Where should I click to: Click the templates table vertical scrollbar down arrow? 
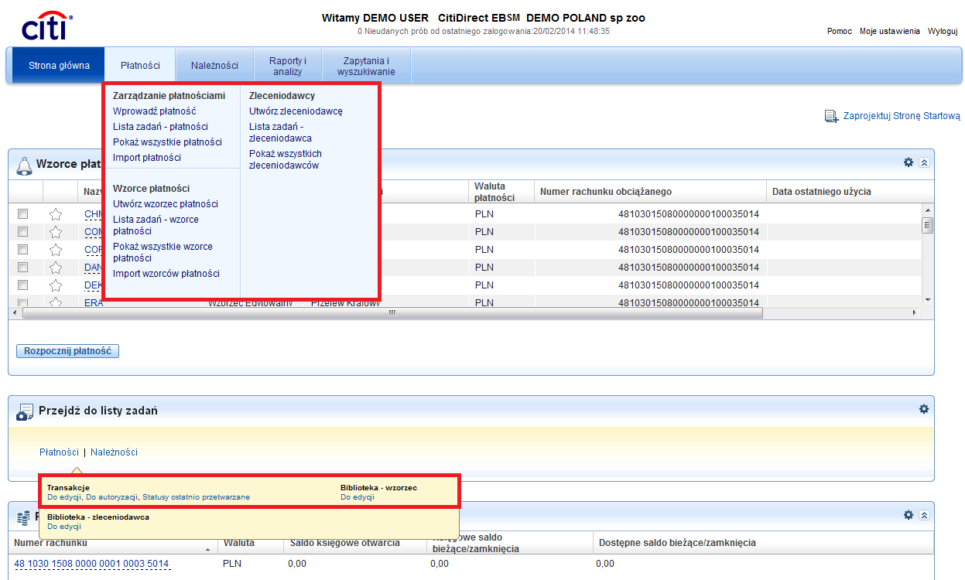tap(928, 300)
